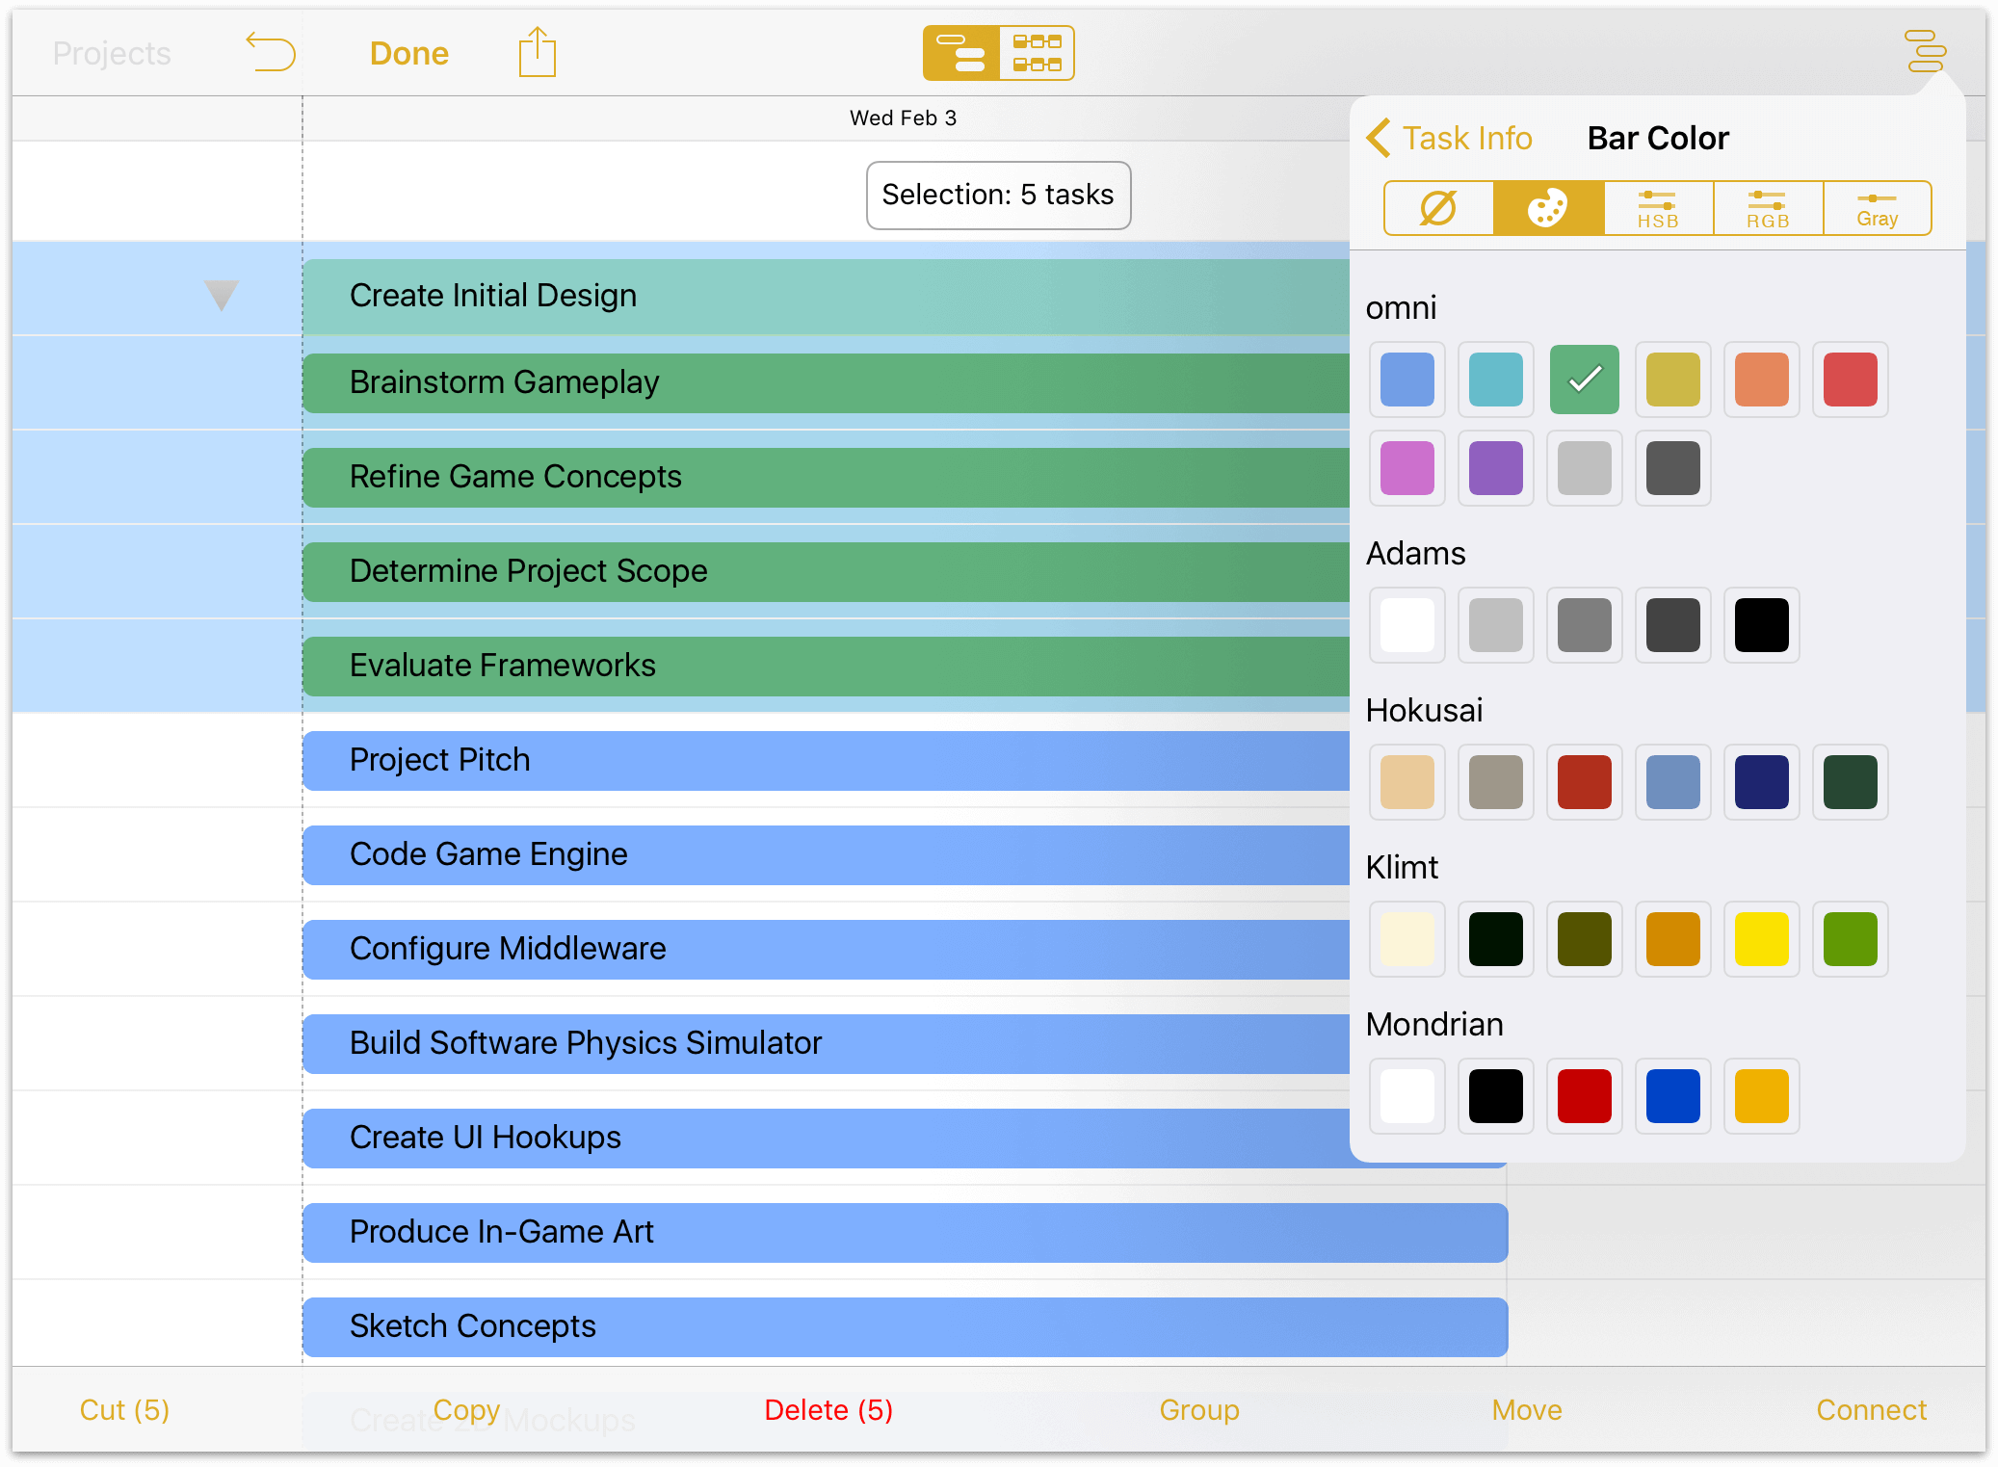Screen dimensions: 1998x1467
Task: Tap Selection: 5 tasks label
Action: point(998,195)
